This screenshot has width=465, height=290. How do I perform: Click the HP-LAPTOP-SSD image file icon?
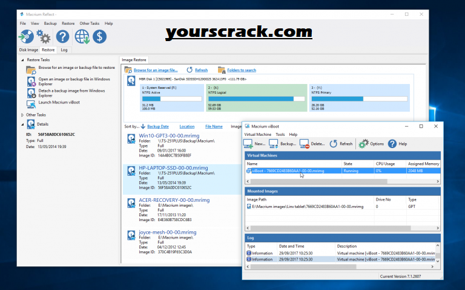coord(131,171)
